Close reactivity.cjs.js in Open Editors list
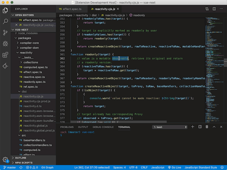The width and height of the screenshot is (227, 170). coord(16,25)
